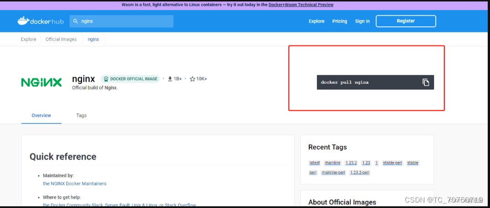Click the Maintained by label

(x=58, y=176)
